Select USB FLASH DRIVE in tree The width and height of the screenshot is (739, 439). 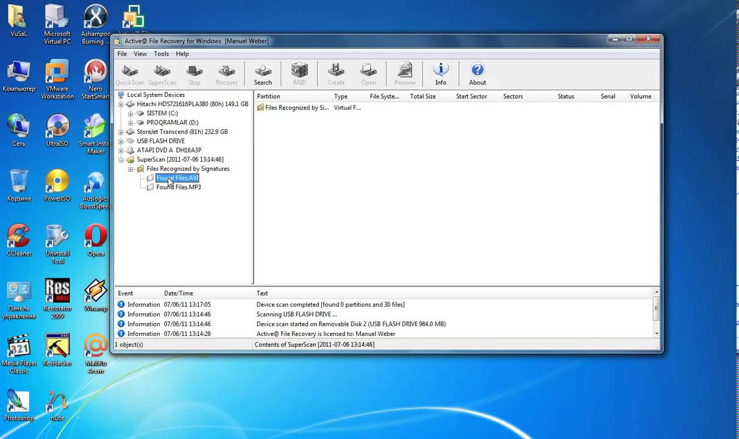161,141
